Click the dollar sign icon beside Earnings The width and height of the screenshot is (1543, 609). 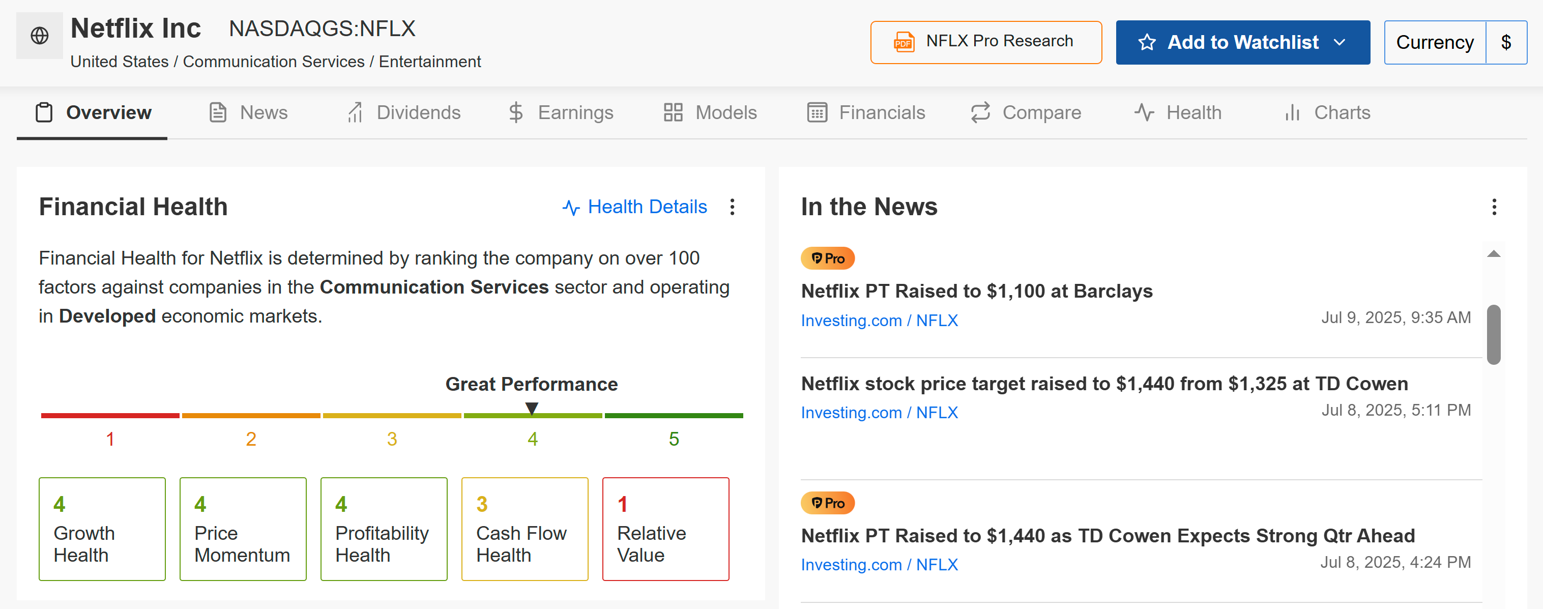[x=516, y=112]
